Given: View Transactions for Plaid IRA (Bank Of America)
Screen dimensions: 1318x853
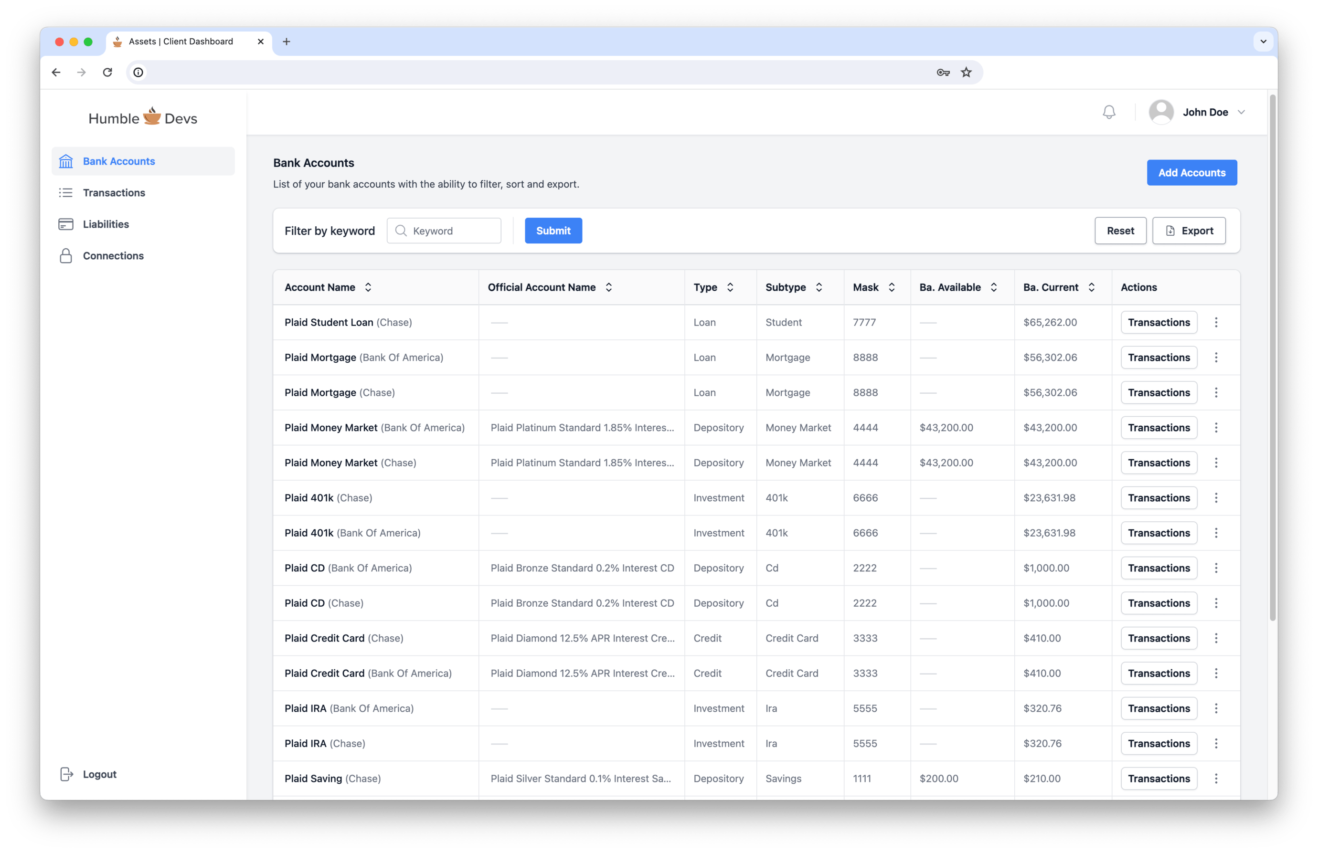Looking at the screenshot, I should point(1159,708).
